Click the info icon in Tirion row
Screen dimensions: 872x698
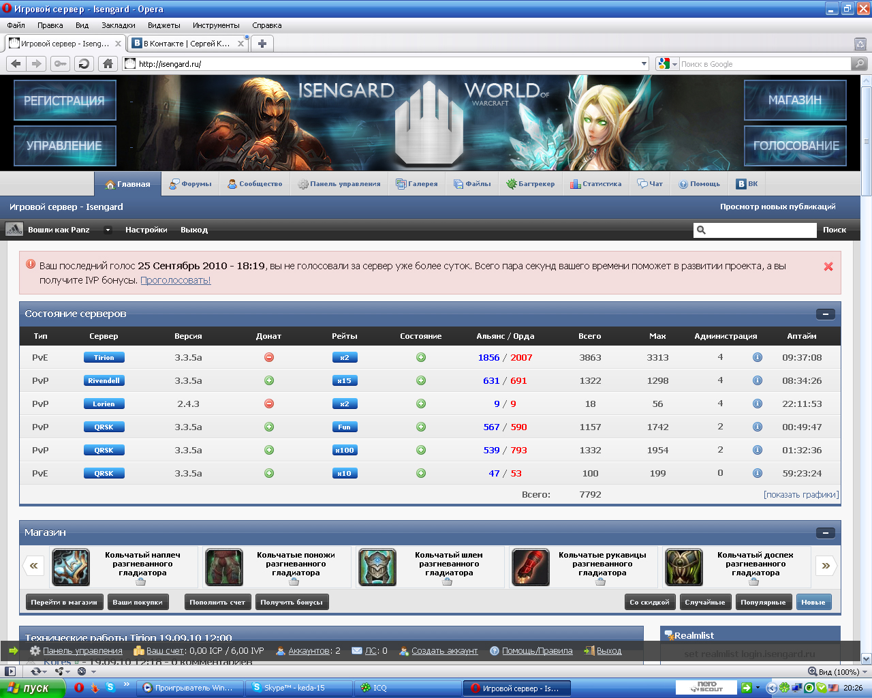[757, 357]
